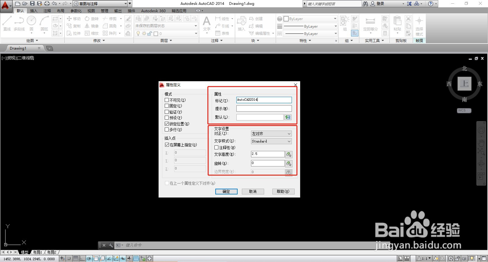
Task: Open the ByLayer lineweight dropdown in Properties
Action: pos(310,26)
